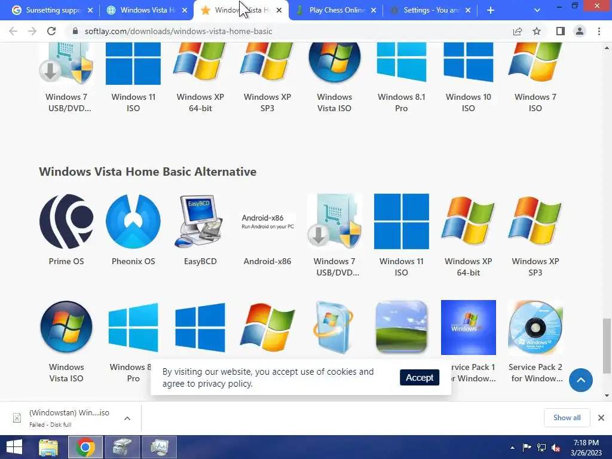This screenshot has height=459, width=612.
Task: Open the Chrome three-dot menu
Action: click(599, 31)
